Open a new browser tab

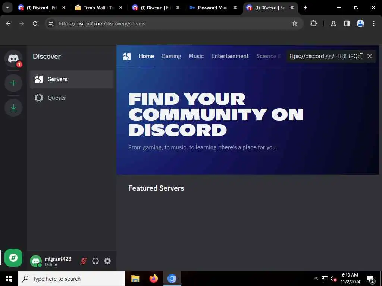[x=306, y=8]
